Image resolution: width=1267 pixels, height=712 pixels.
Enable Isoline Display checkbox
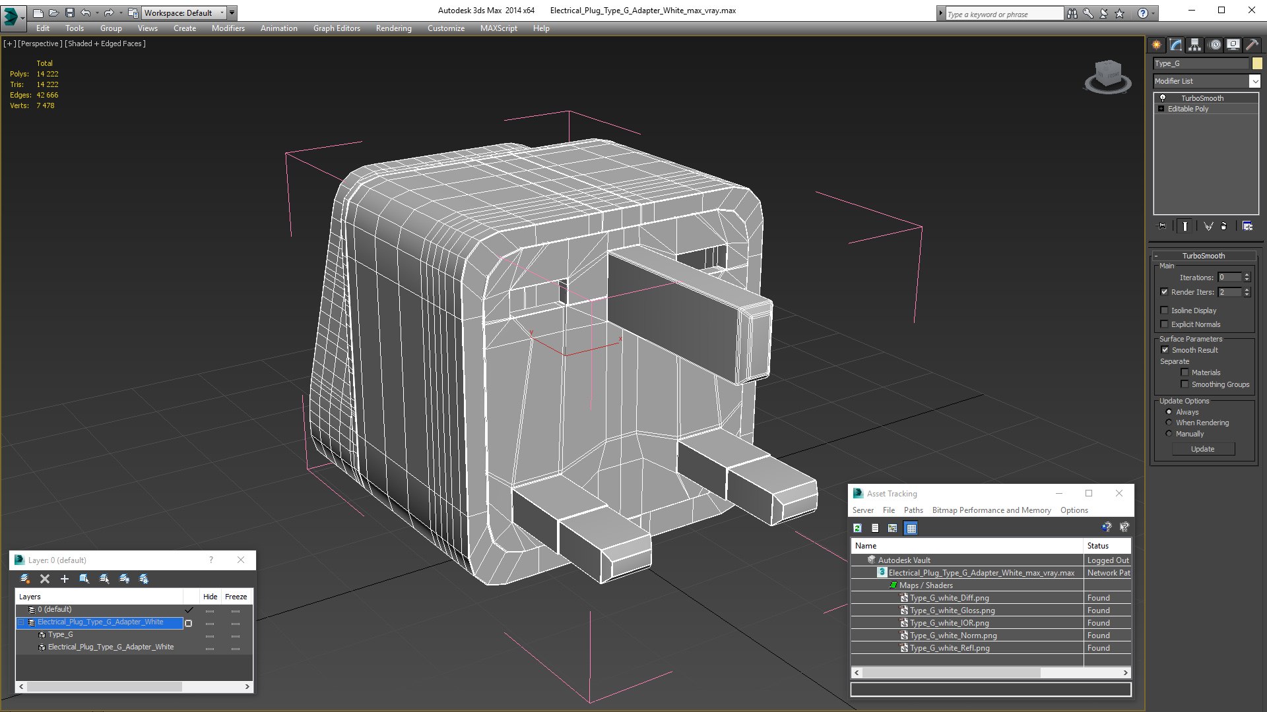click(1165, 311)
